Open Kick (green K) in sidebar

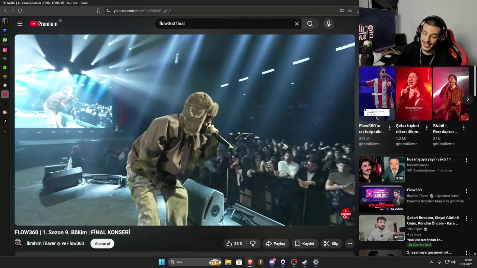click(5, 67)
